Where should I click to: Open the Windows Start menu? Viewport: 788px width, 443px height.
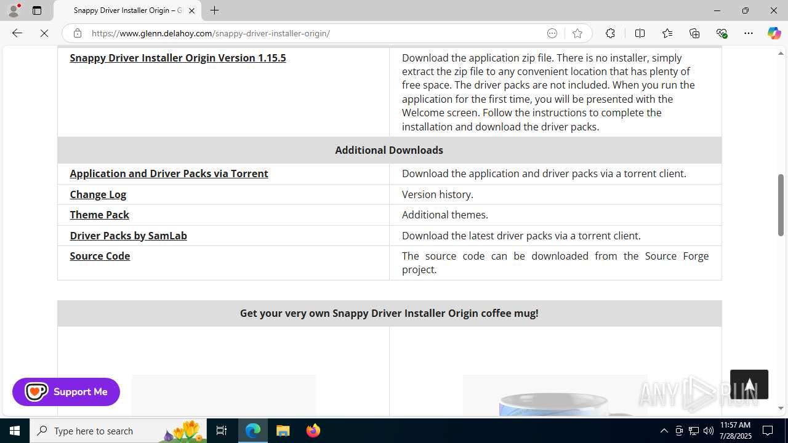[x=15, y=431]
